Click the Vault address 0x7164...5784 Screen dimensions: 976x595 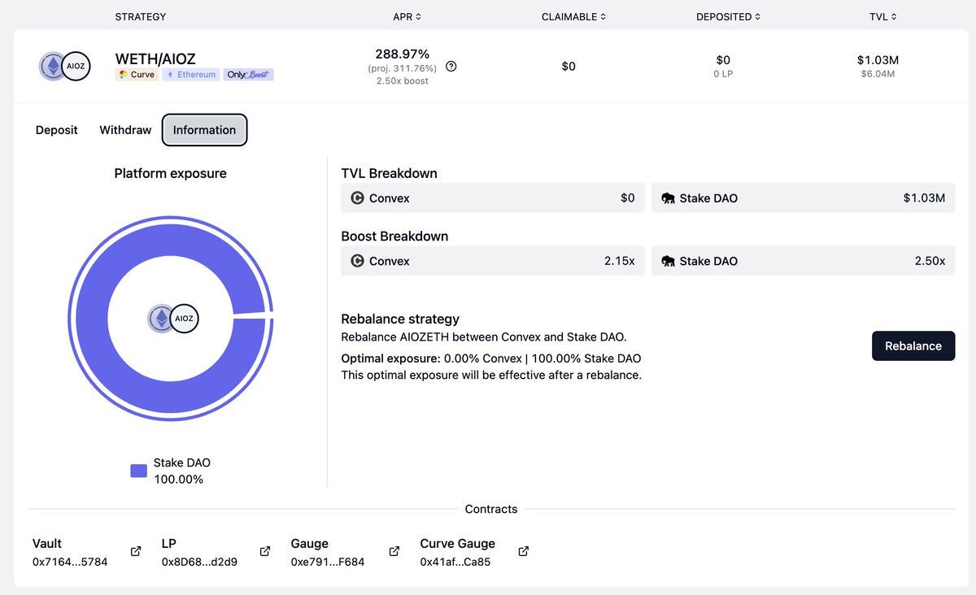(70, 562)
